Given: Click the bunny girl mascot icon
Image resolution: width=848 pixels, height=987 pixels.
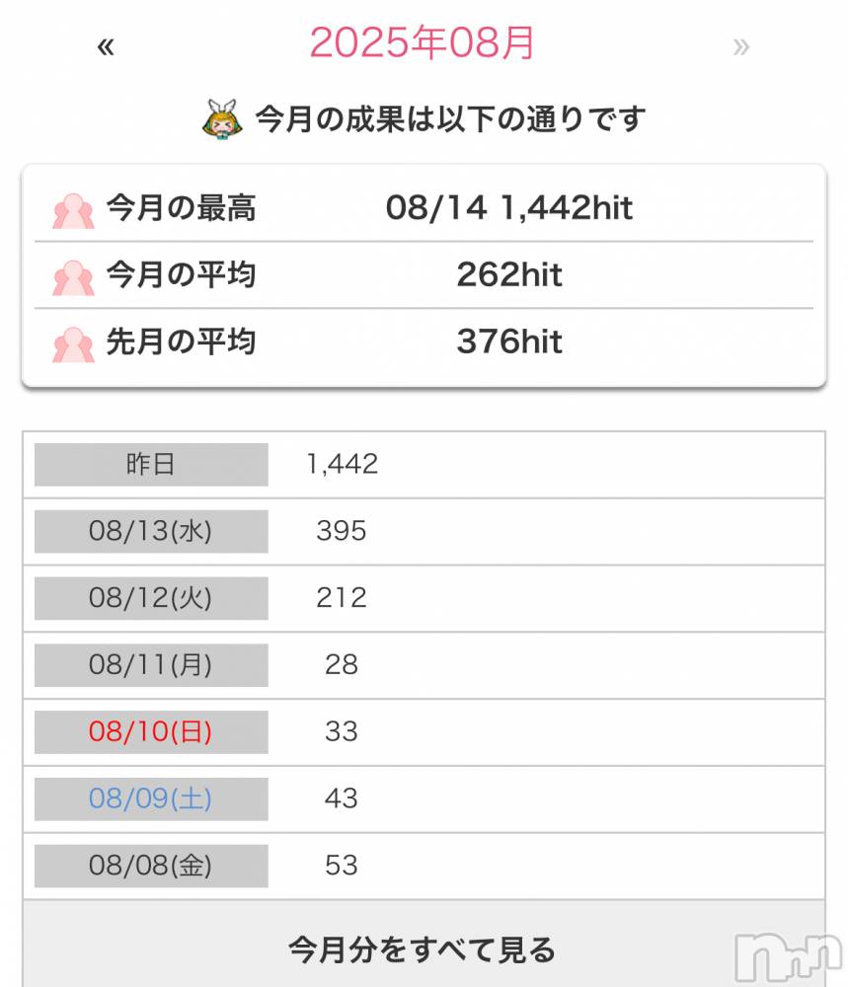Looking at the screenshot, I should click(x=222, y=119).
